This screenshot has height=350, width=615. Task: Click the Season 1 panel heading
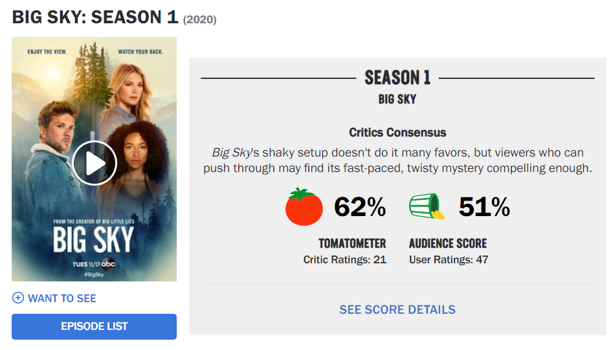point(397,78)
